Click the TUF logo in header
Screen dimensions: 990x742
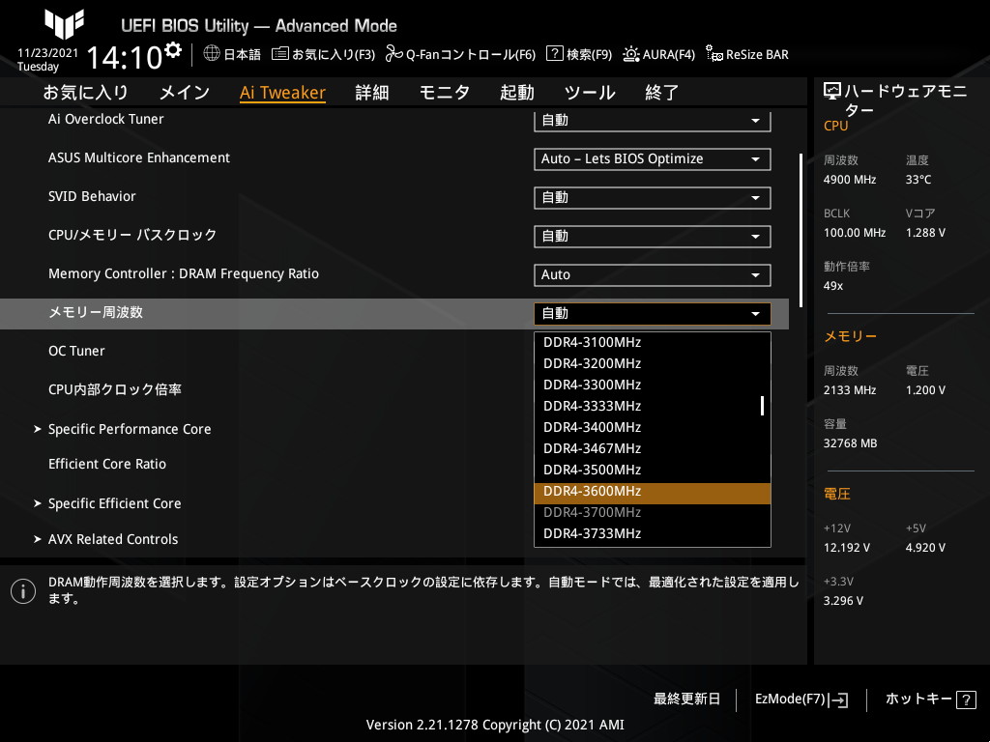tap(64, 24)
